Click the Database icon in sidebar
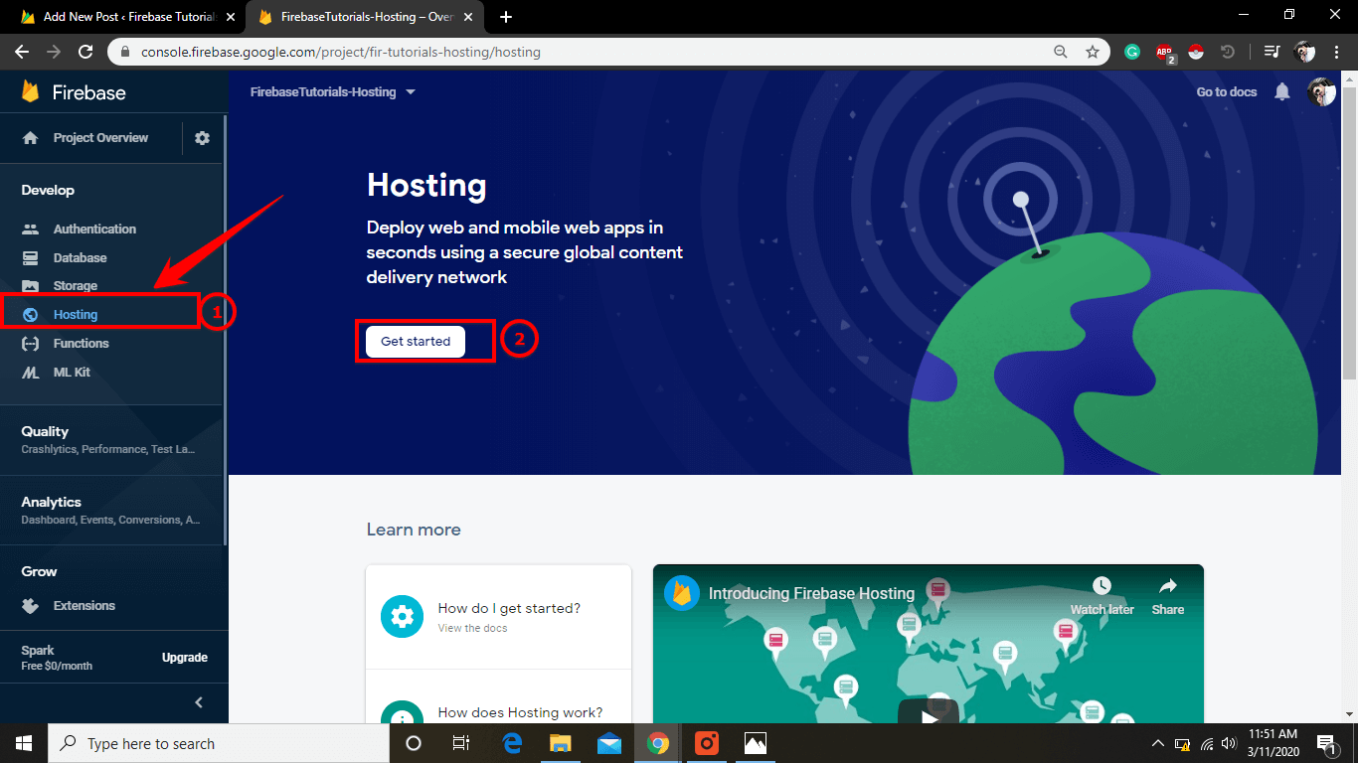 pos(31,257)
